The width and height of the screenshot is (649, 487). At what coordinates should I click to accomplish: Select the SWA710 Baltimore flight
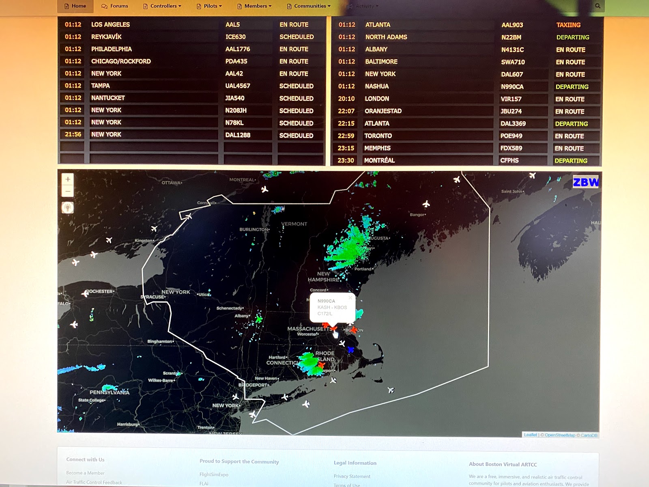point(467,62)
